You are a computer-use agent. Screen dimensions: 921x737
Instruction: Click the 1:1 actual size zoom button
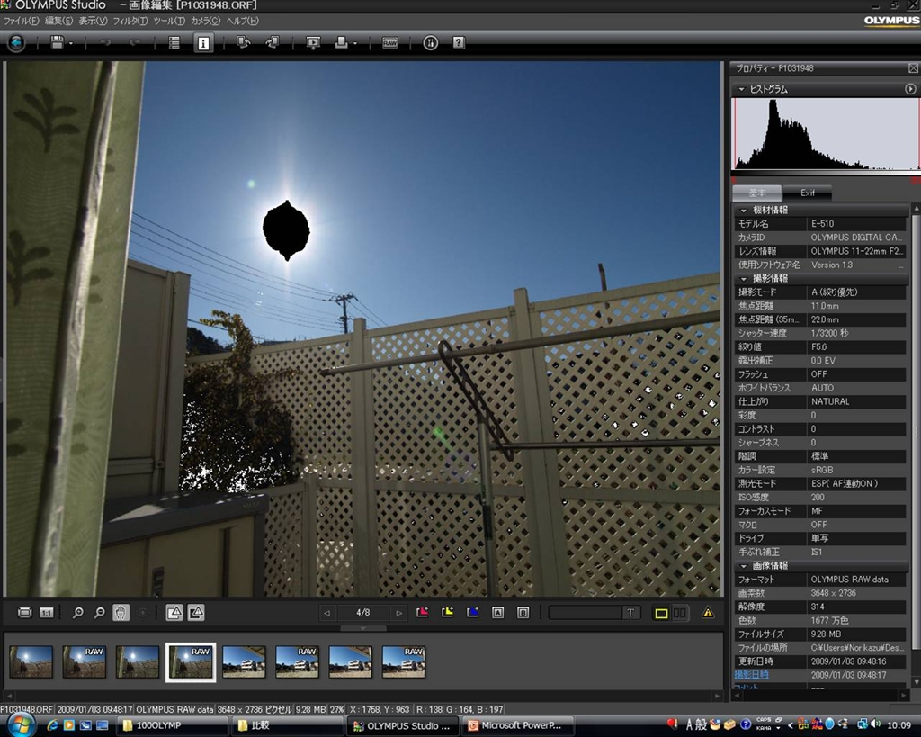(x=46, y=613)
